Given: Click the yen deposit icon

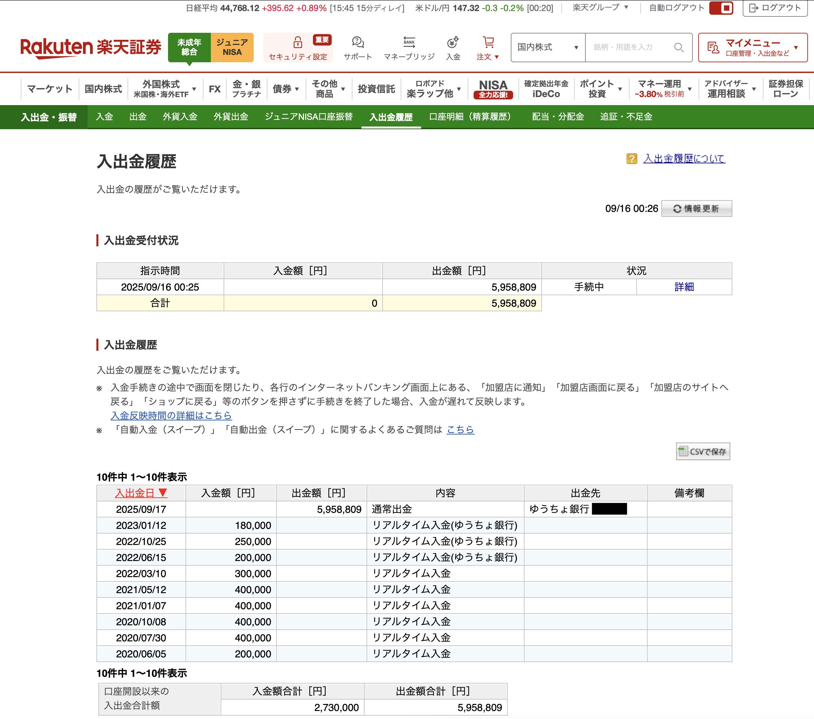Looking at the screenshot, I should pos(453,42).
